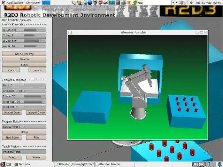Adjust the Wrist Roll: 0 slider
Viewport: 223px width, 167px height.
click(24, 107)
